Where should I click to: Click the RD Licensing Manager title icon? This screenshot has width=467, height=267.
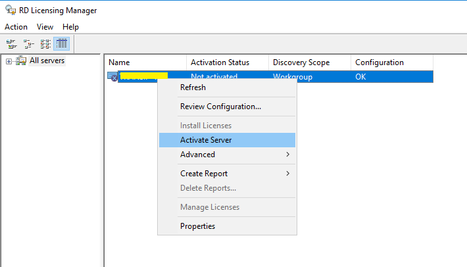pos(11,10)
